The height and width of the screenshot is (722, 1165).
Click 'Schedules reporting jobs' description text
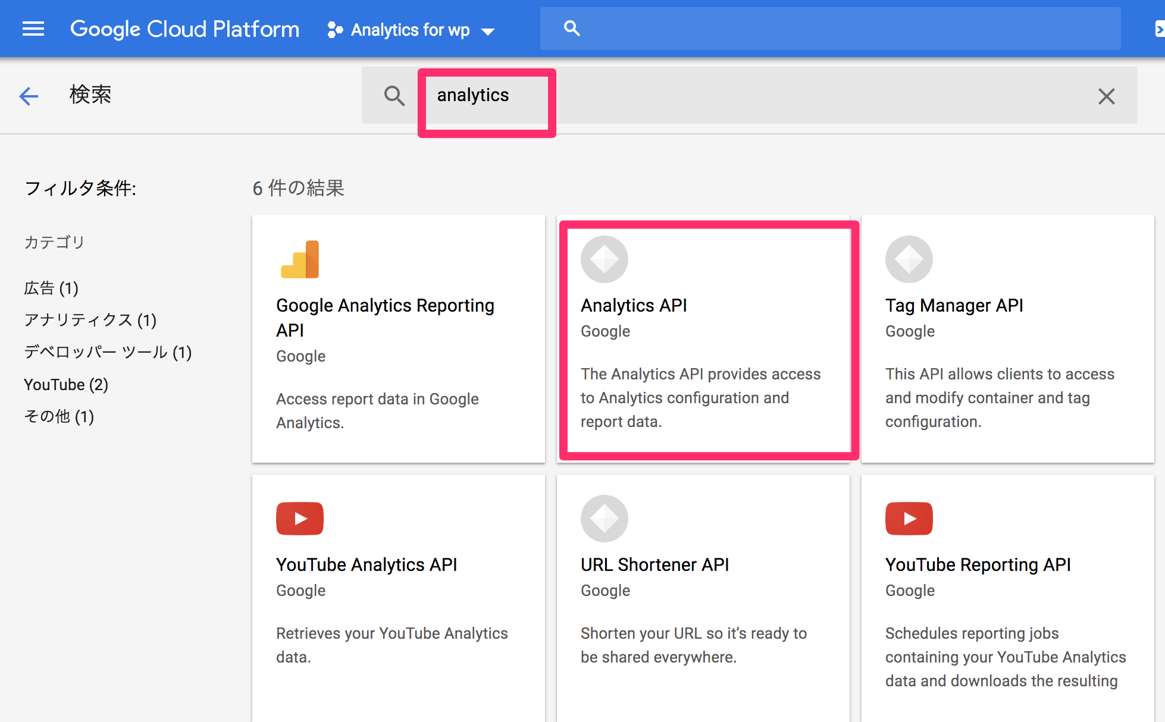pos(1006,657)
